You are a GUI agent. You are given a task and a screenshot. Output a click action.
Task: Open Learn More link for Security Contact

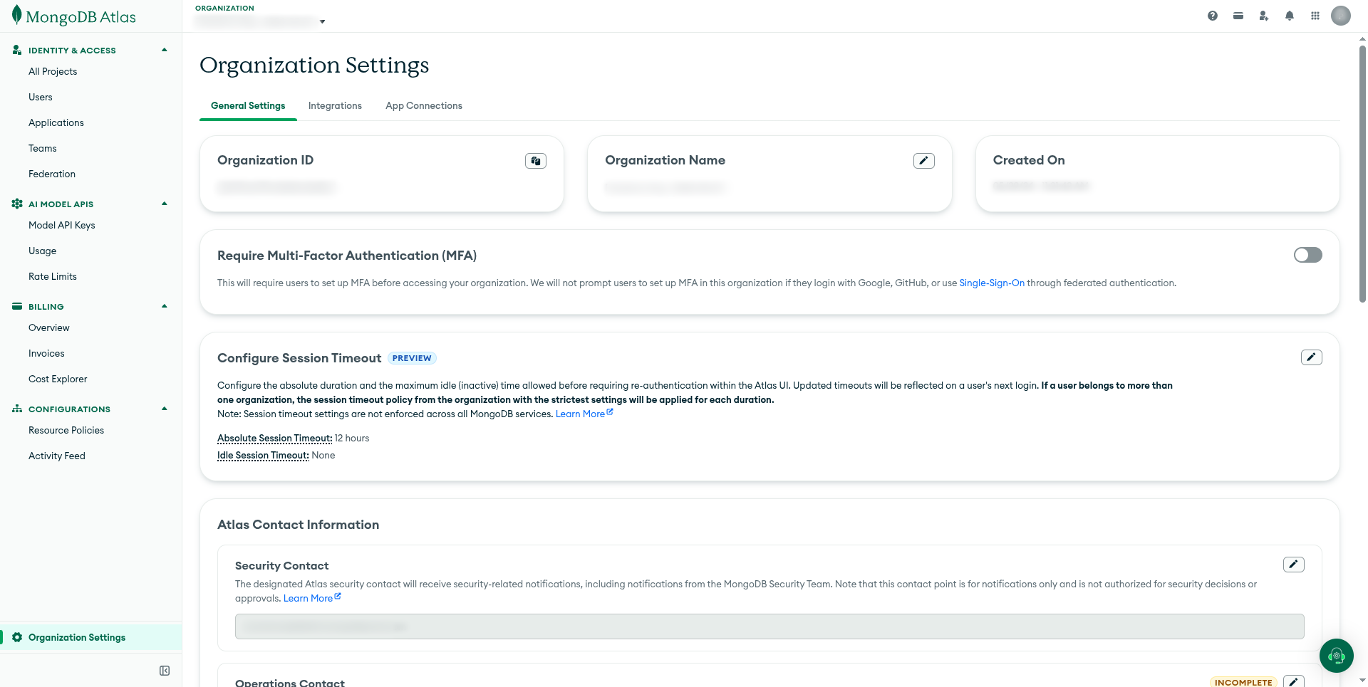(x=312, y=598)
